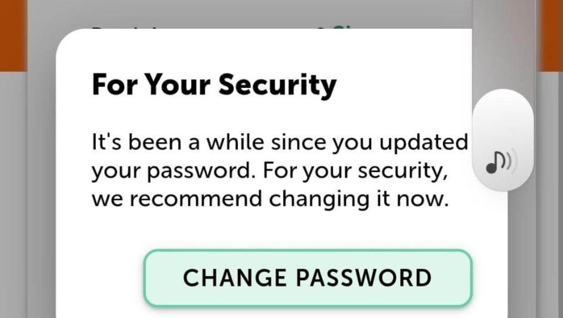Tap the orange header strip on the right
This screenshot has width=563, height=318.
[551, 36]
